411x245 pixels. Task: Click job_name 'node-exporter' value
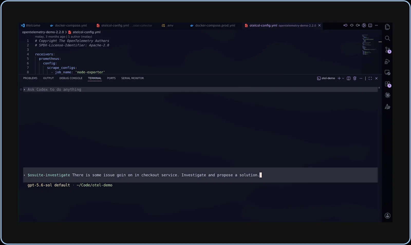pyautogui.click(x=90, y=72)
